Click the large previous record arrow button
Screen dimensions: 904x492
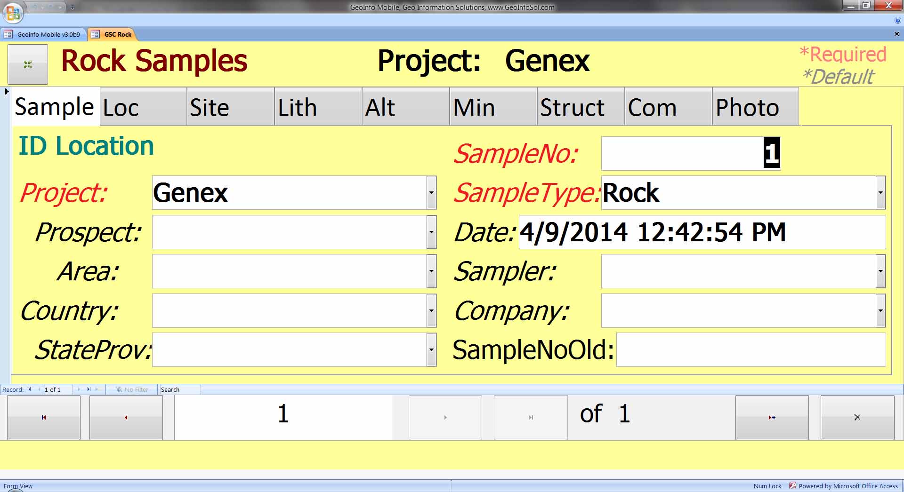pyautogui.click(x=126, y=417)
